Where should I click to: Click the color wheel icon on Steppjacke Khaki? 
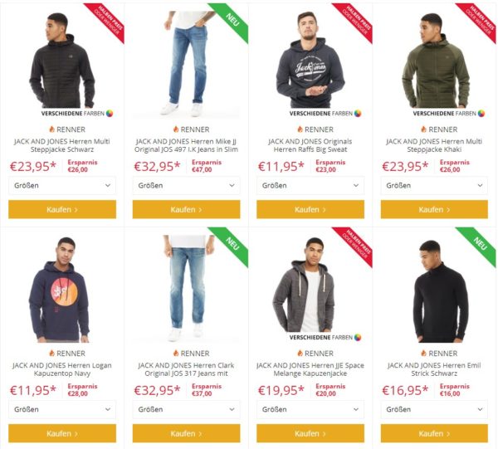482,114
